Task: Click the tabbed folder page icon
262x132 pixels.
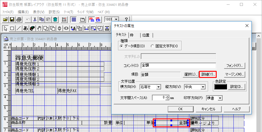Action: pos(82,19)
